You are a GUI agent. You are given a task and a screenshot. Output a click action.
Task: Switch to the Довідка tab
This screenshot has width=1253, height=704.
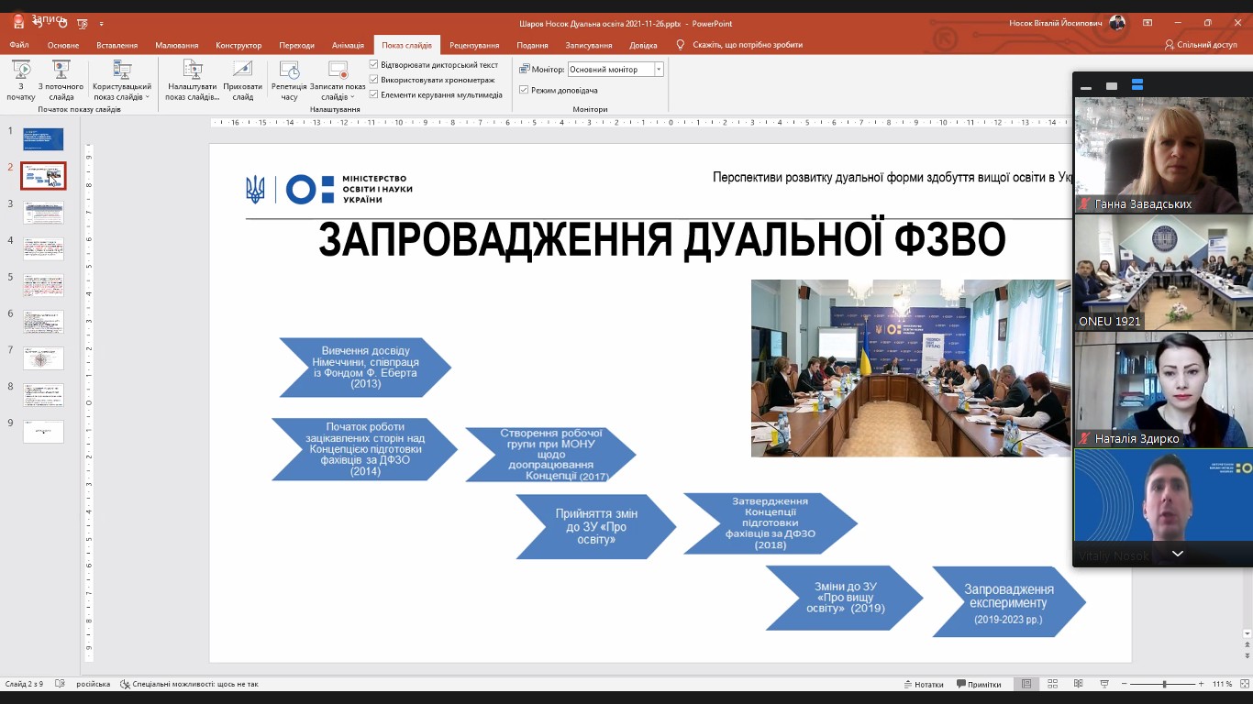pyautogui.click(x=643, y=45)
